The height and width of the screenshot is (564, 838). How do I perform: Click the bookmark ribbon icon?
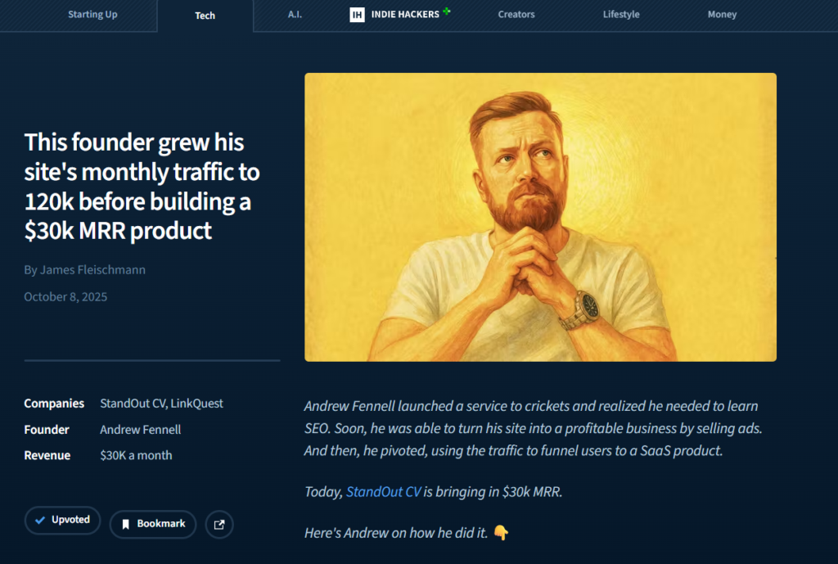click(125, 525)
